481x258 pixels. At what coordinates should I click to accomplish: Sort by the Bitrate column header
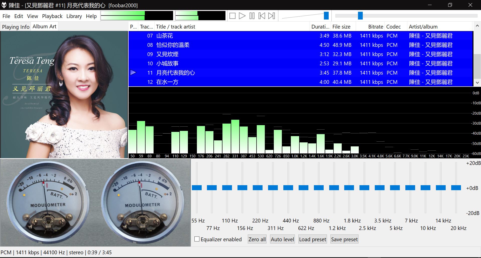(x=370, y=27)
